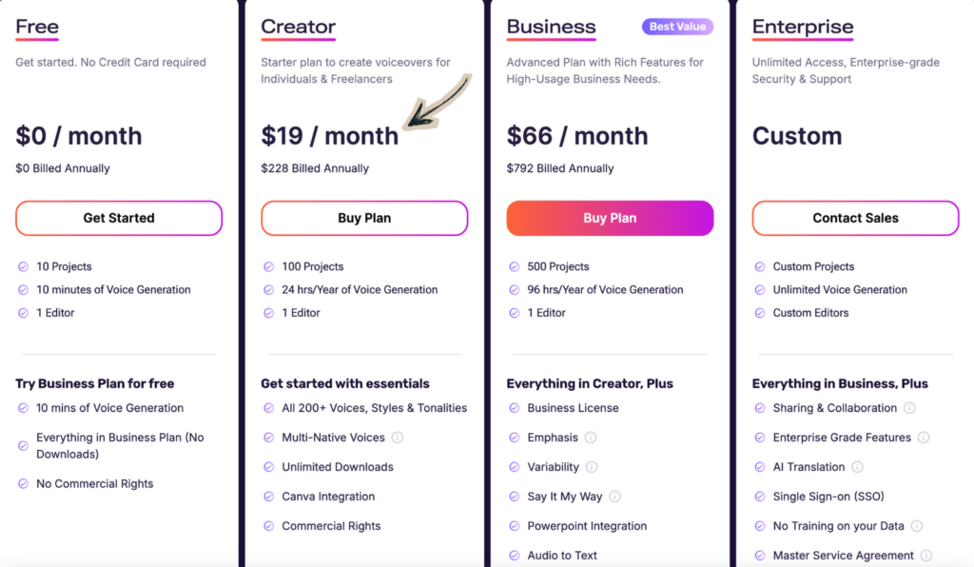Buy the Creator plan
This screenshot has height=567, width=974.
coord(364,218)
